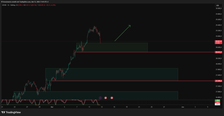This screenshot has width=224, height=116.
Task: Click the 26.800,0 price axis label
Action: tap(219, 97)
